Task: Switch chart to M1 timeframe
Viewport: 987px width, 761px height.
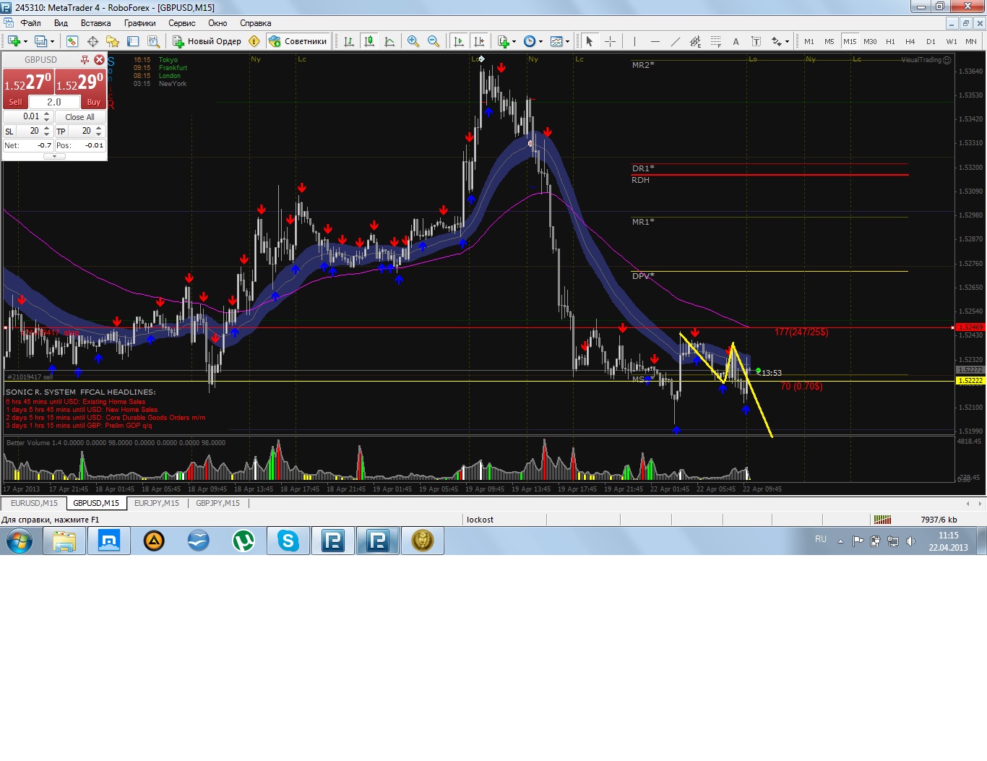Action: (x=809, y=41)
